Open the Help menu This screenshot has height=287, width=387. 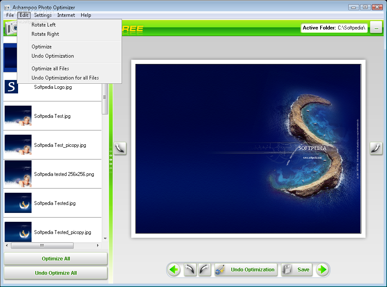(86, 15)
